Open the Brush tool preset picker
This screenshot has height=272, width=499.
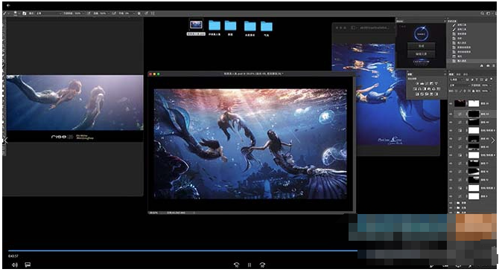tap(7, 13)
